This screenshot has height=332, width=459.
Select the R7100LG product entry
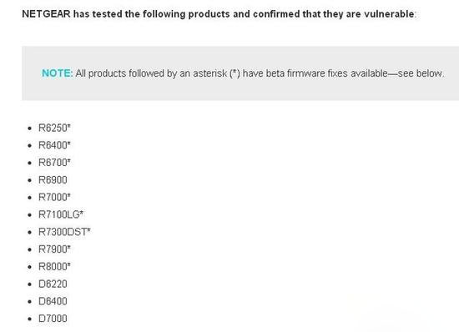click(61, 214)
